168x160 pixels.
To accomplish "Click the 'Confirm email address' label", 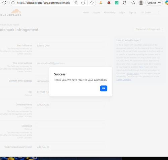I will coord(20,81).
